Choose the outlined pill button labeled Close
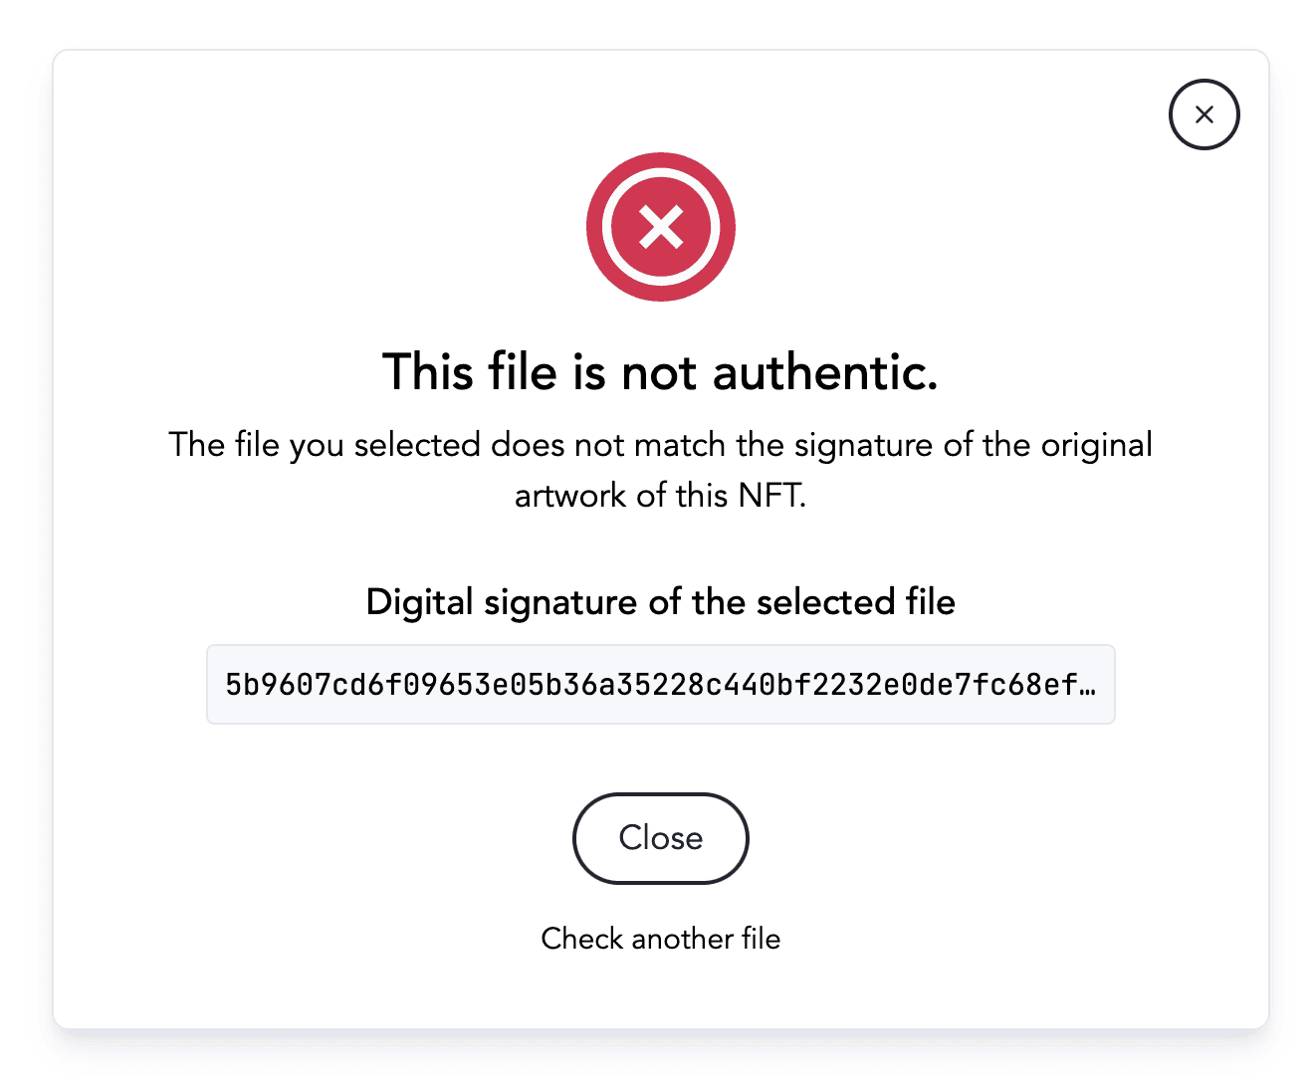1314x1081 pixels. [x=660, y=838]
